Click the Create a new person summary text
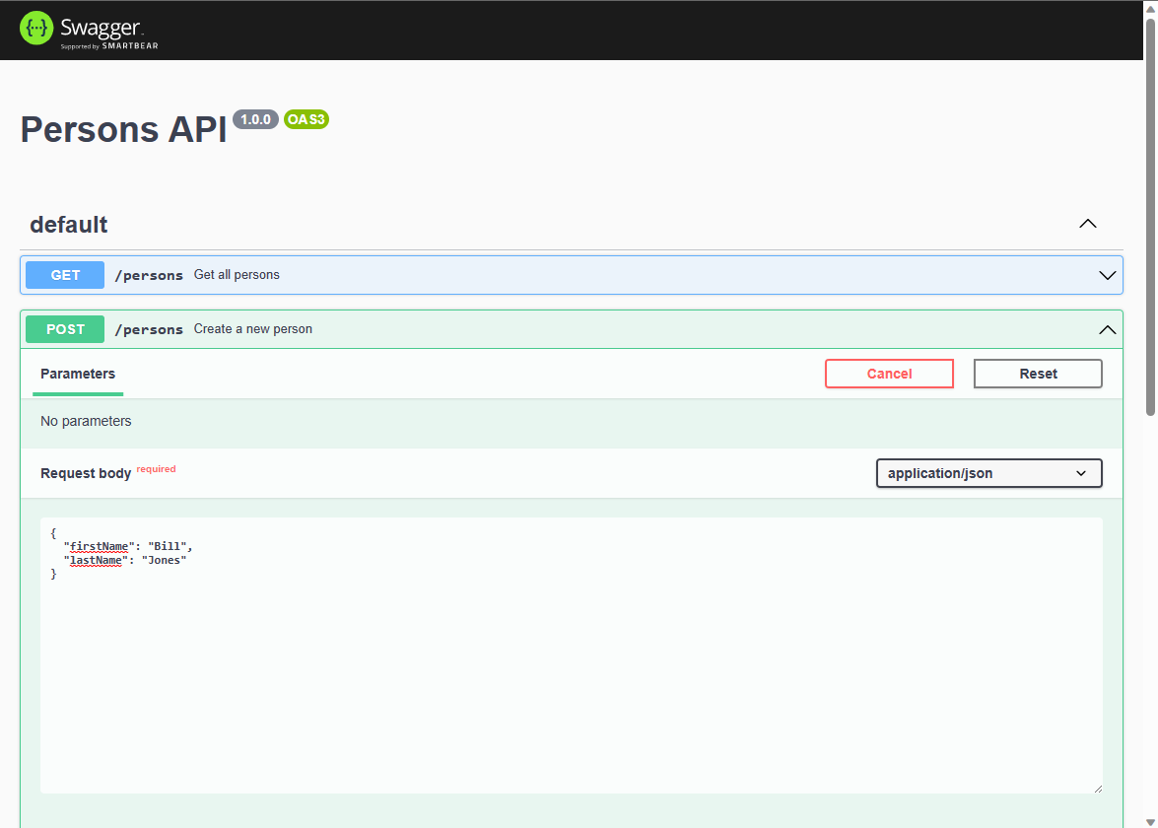 [253, 329]
